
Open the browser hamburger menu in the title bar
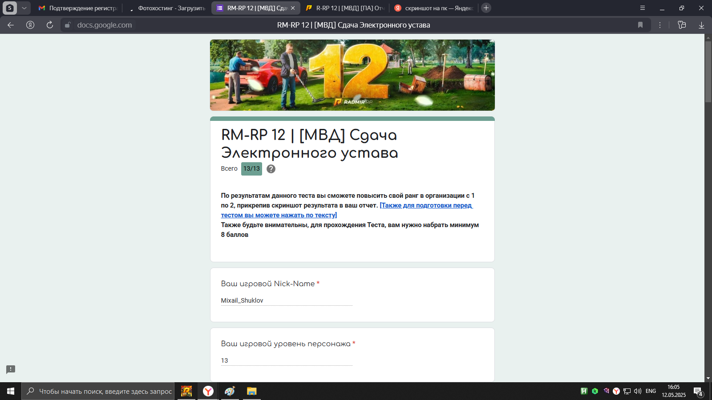pyautogui.click(x=643, y=8)
